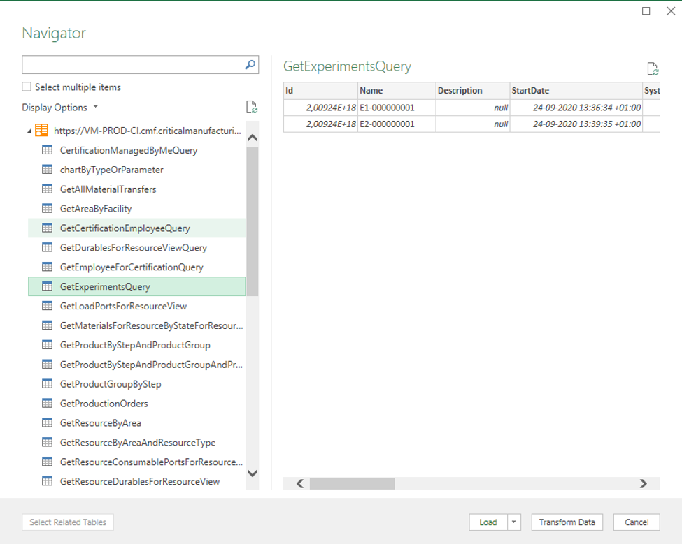Screen dimensions: 682x544
Task: Click the preview refresh icon at top right
Action: pyautogui.click(x=652, y=68)
